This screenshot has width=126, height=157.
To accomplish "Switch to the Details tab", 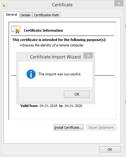I will (25, 15).
